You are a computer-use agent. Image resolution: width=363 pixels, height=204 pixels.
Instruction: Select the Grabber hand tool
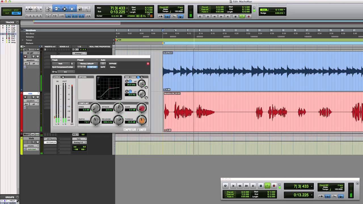pyautogui.click(x=72, y=9)
